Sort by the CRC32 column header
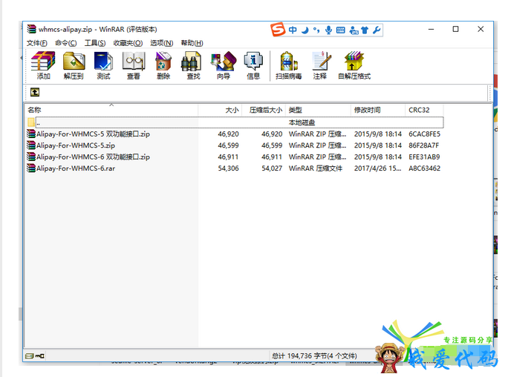Image resolution: width=511 pixels, height=377 pixels. click(x=424, y=110)
